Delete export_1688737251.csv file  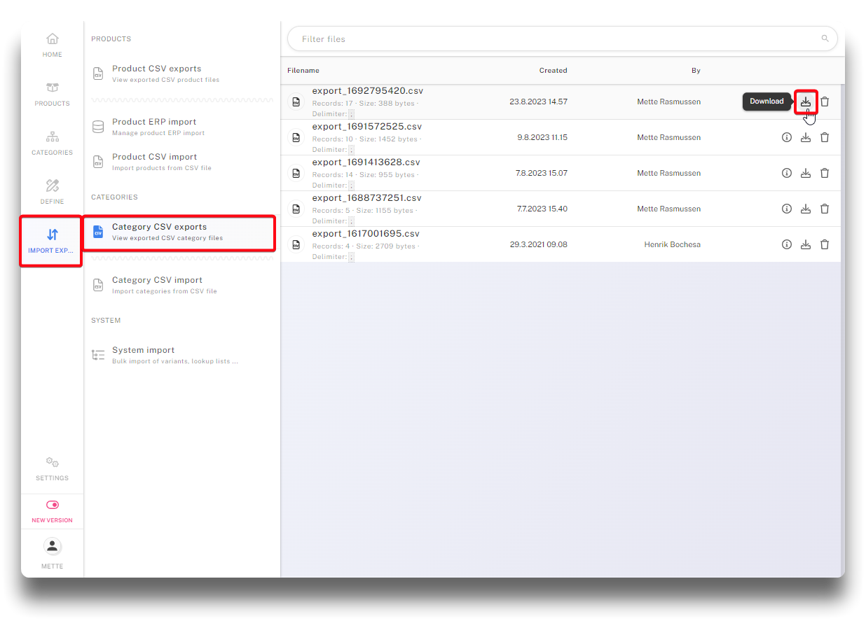825,209
